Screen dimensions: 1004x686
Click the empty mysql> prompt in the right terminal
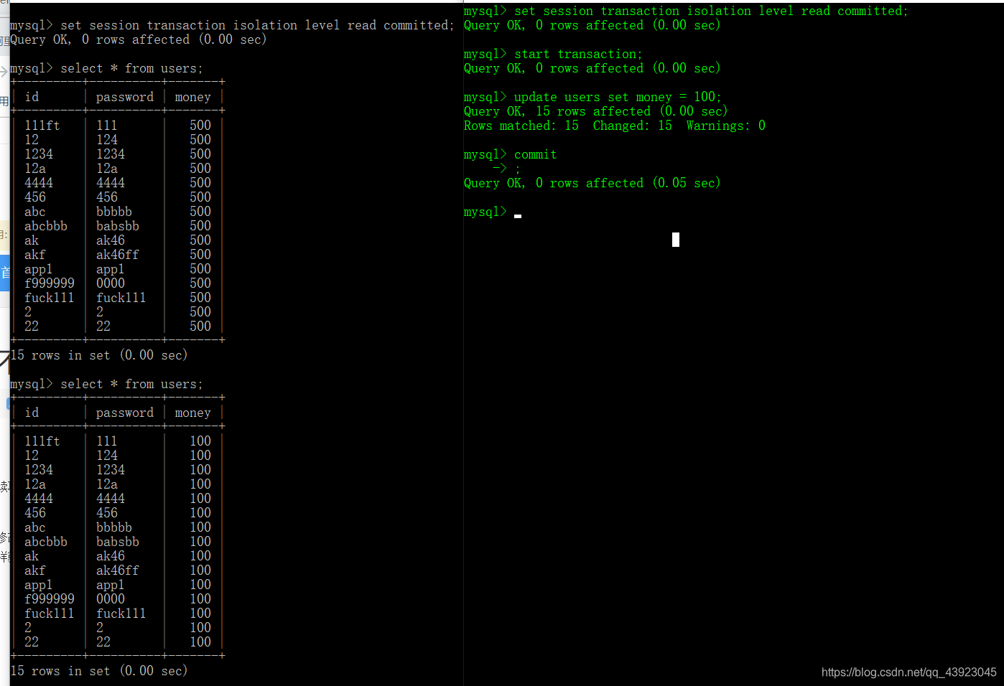point(485,212)
